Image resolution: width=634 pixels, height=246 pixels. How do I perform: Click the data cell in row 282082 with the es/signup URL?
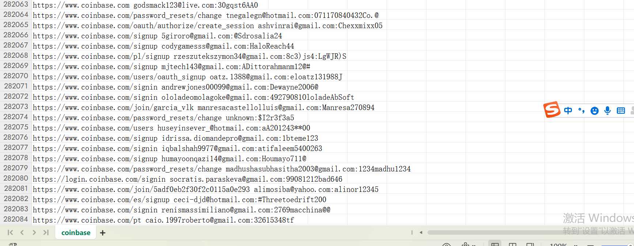click(x=179, y=200)
